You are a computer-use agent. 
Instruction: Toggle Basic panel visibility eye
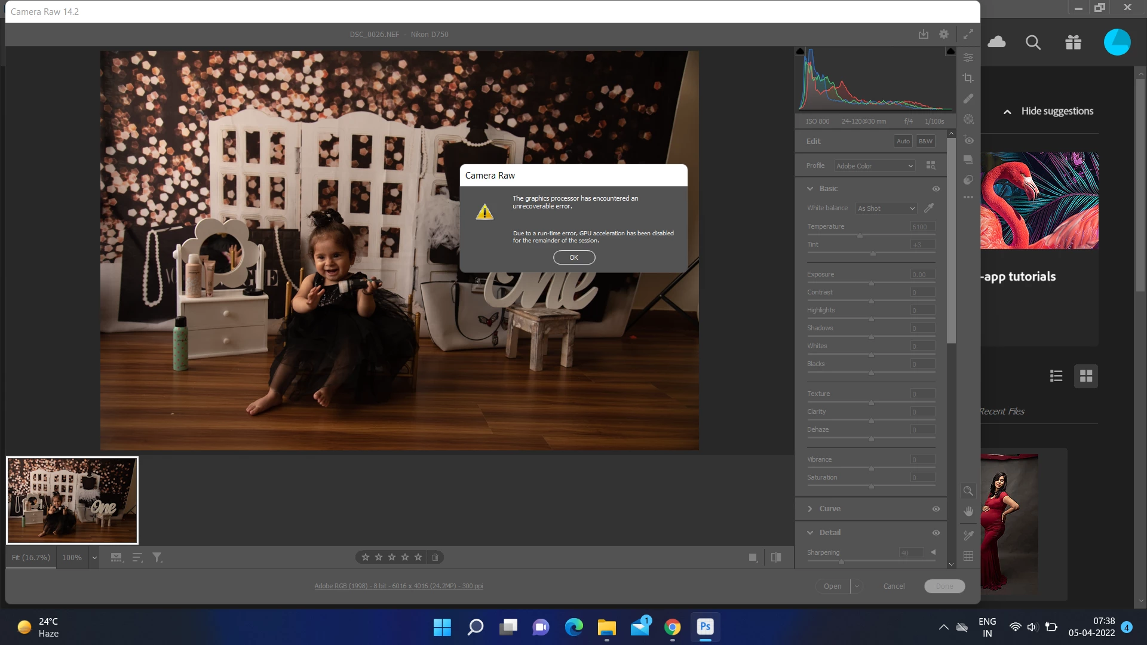point(936,189)
